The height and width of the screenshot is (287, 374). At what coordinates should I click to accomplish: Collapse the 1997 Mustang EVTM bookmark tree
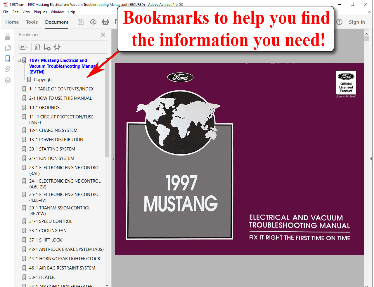coord(20,60)
